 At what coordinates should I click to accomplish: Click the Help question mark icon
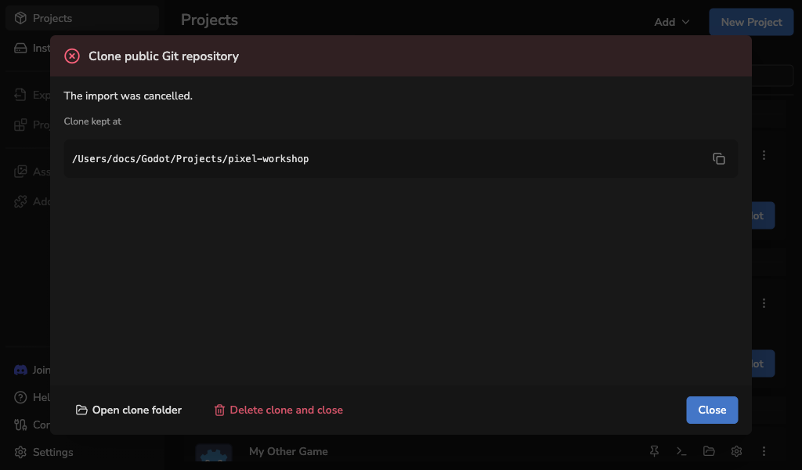pos(20,397)
